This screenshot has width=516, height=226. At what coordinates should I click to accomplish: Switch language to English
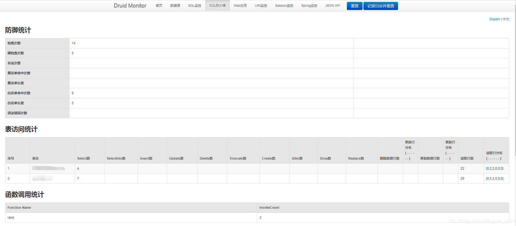(x=495, y=19)
